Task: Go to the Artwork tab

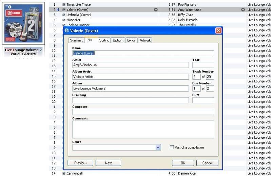Action: point(145,40)
